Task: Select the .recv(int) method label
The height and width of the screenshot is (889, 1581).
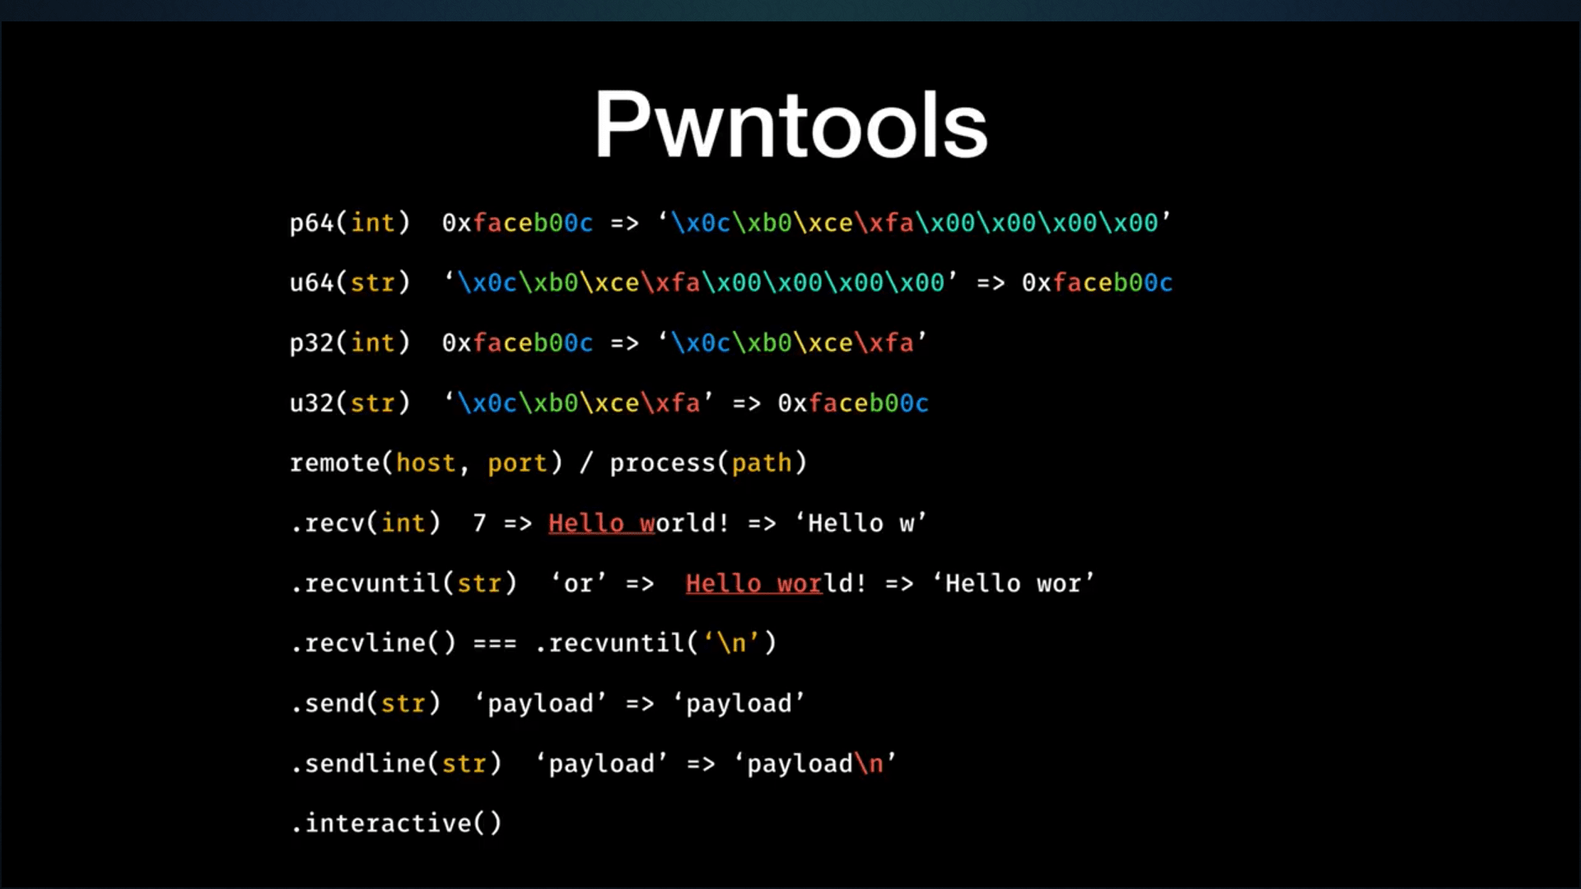Action: coord(366,523)
